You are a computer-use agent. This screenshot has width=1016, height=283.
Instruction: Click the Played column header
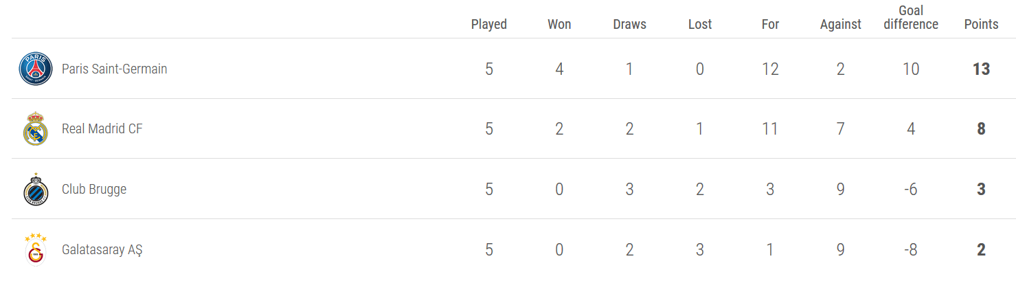[489, 24]
